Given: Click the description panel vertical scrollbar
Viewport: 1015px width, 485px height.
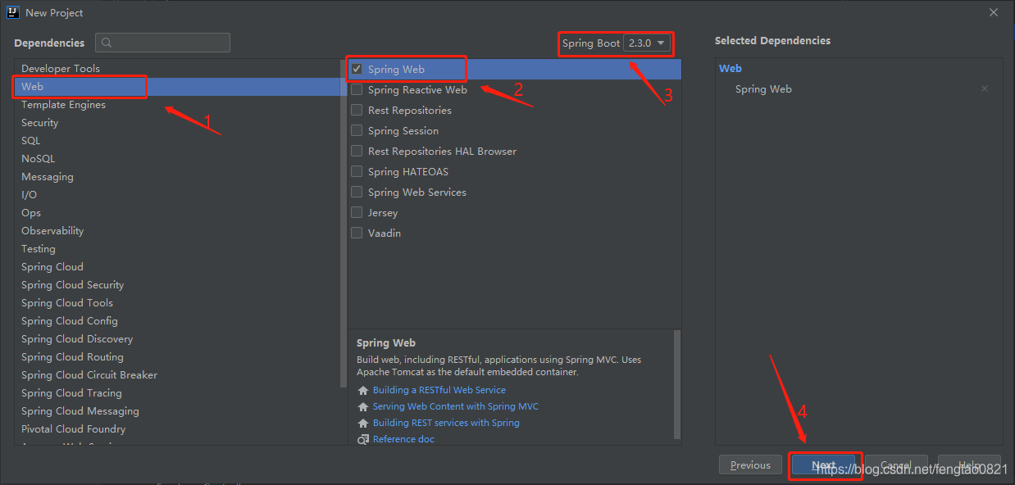Looking at the screenshot, I should 677,383.
